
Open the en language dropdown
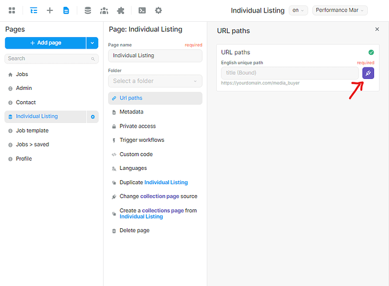pos(298,10)
